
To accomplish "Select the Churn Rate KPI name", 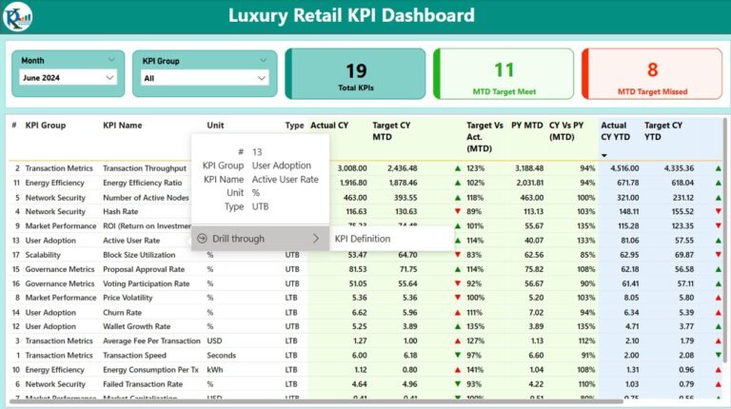I will point(122,313).
